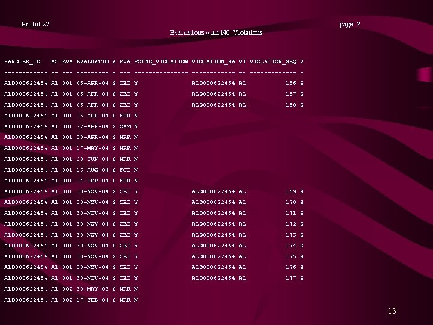The image size is (433, 325).
Task: Click violation sequence value "168"
Action: (291, 105)
